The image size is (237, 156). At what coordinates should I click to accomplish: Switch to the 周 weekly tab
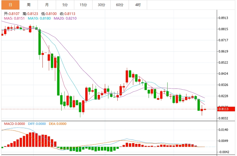pyautogui.click(x=29, y=5)
